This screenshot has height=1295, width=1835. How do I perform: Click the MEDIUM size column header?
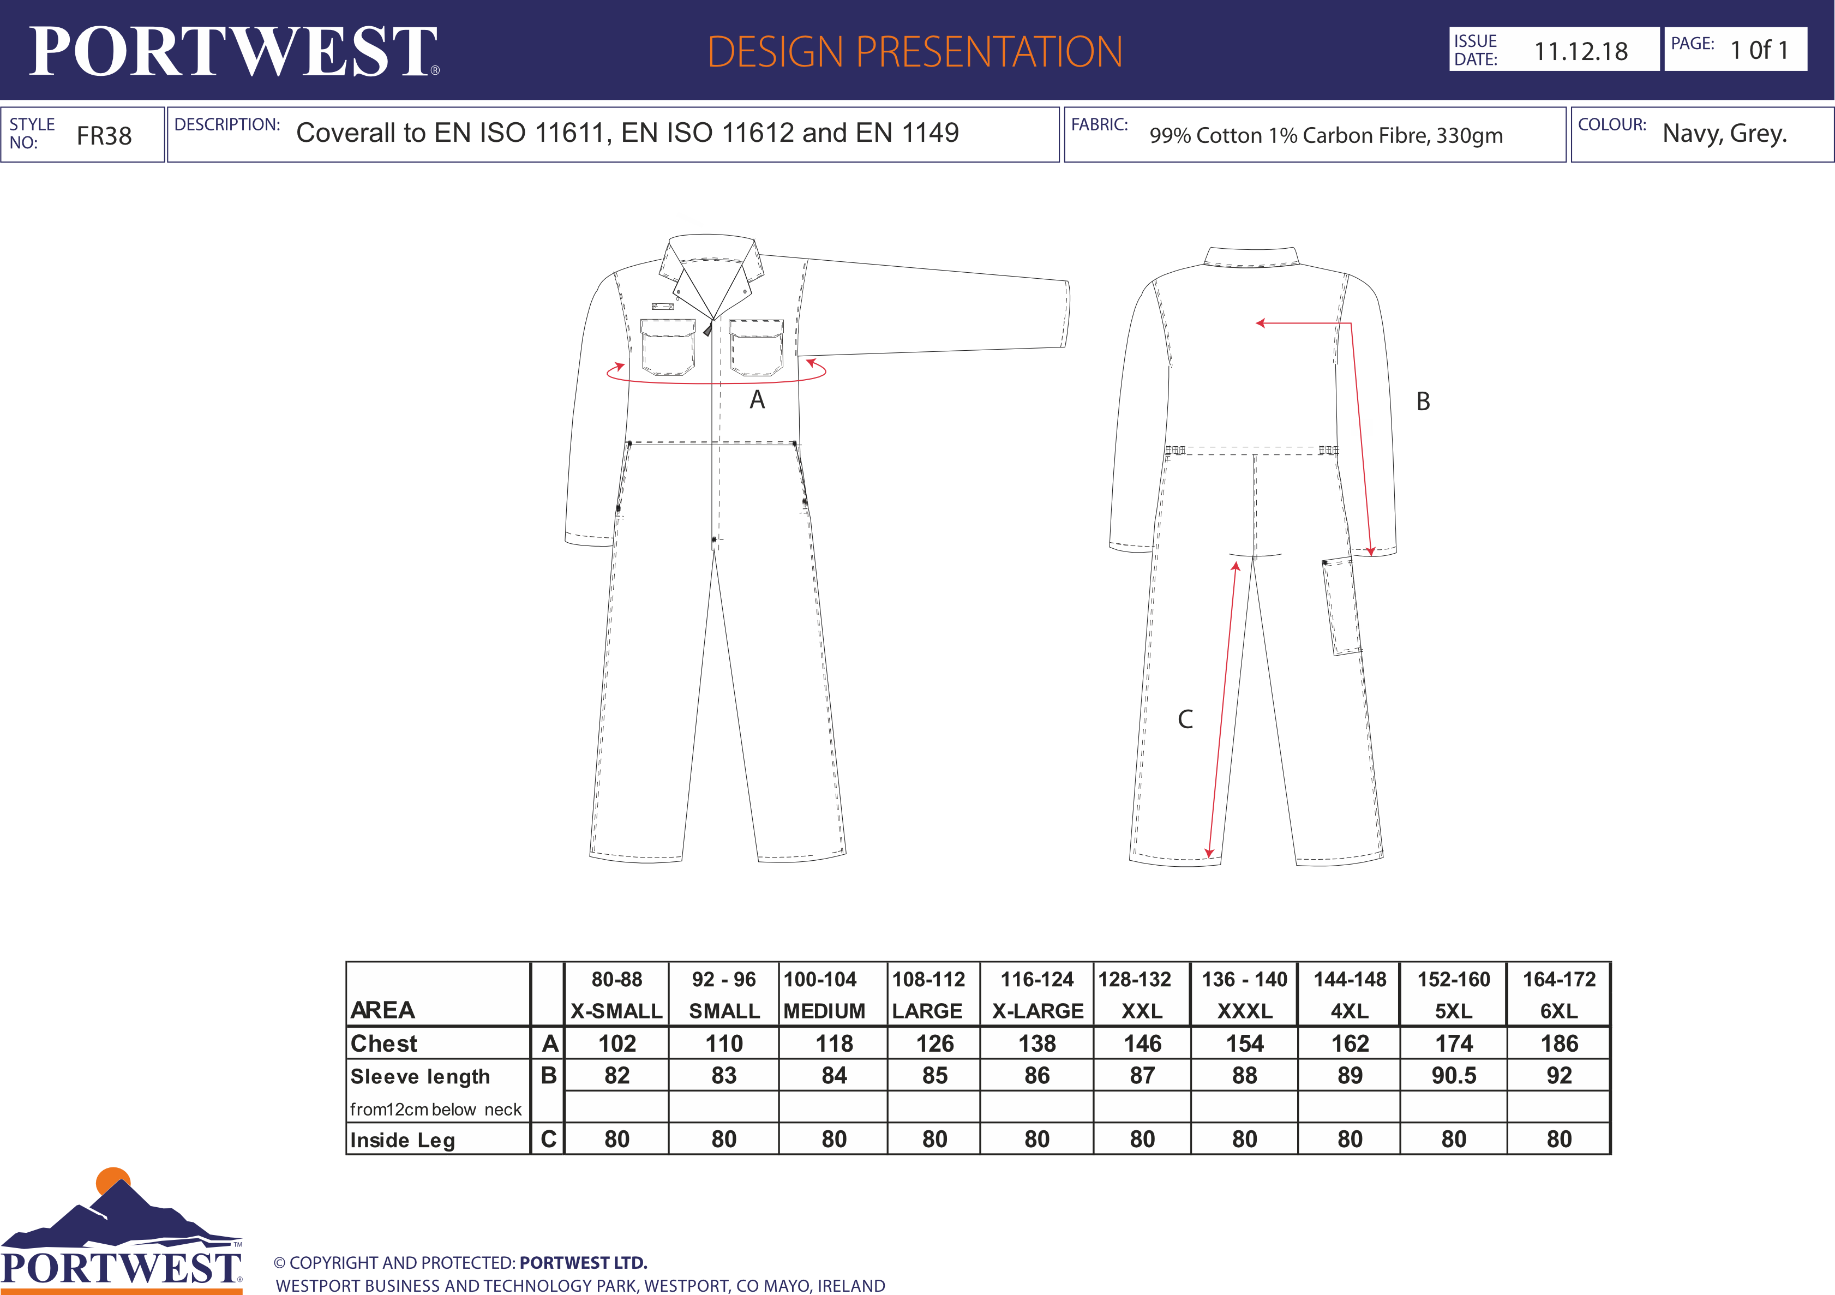(823, 1010)
